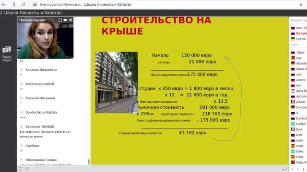Select guest Albina B in the attendee list
Image resolution: width=307 pixels, height=172 pixels.
click(x=299, y=69)
